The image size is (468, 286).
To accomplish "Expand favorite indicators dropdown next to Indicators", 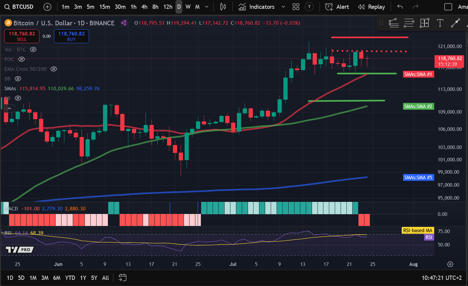I will [283, 7].
